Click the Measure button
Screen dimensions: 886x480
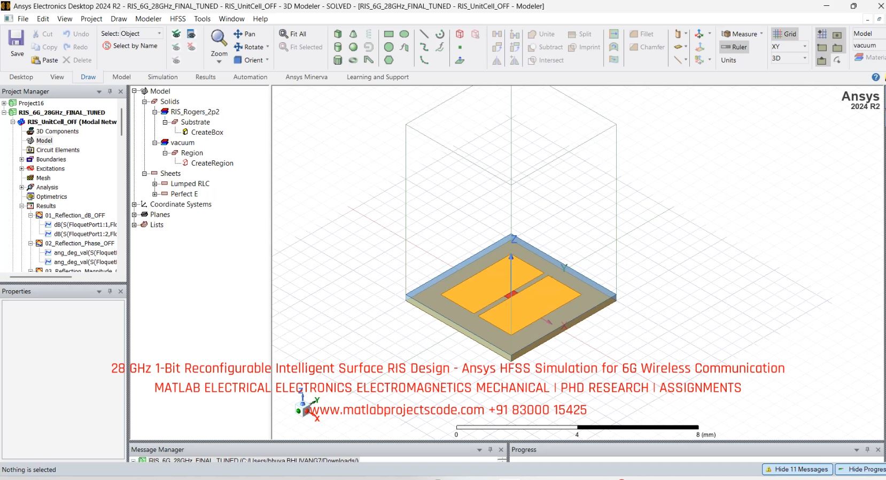tap(741, 34)
